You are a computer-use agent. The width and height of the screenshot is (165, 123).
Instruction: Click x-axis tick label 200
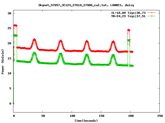pos(131,116)
